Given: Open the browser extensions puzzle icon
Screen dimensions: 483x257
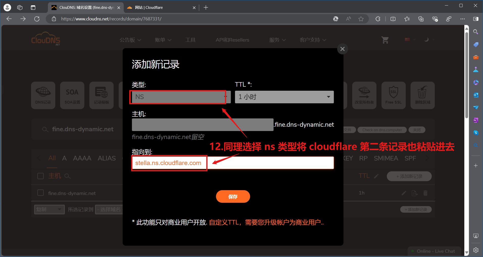Looking at the screenshot, I should 378,19.
